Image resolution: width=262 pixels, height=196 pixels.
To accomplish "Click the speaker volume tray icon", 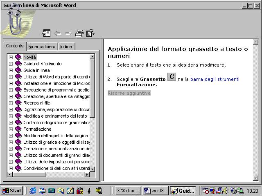I will pyautogui.click(x=226, y=191).
